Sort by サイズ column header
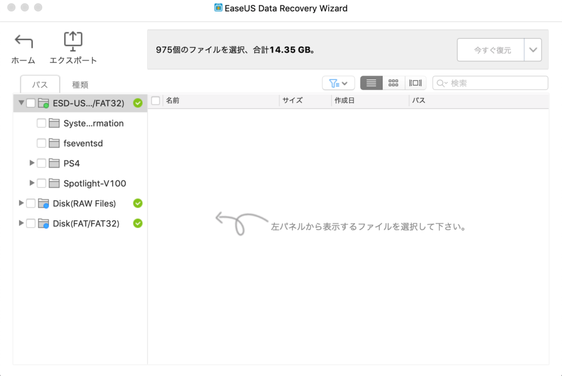This screenshot has height=376, width=562. (305, 101)
